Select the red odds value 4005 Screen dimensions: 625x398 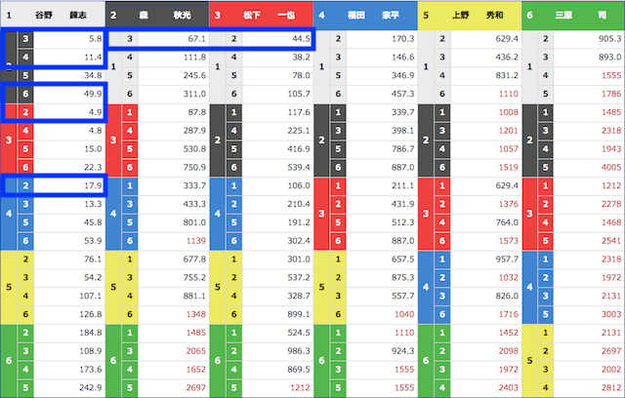click(611, 167)
